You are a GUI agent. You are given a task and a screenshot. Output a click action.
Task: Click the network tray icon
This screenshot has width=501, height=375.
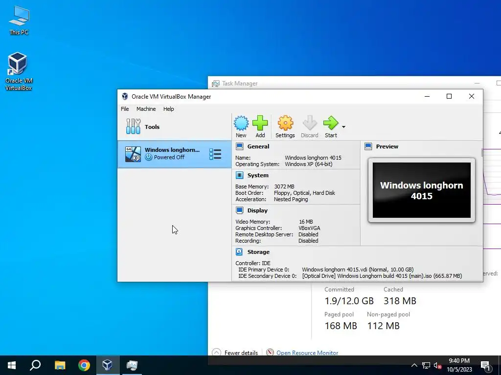click(x=426, y=365)
